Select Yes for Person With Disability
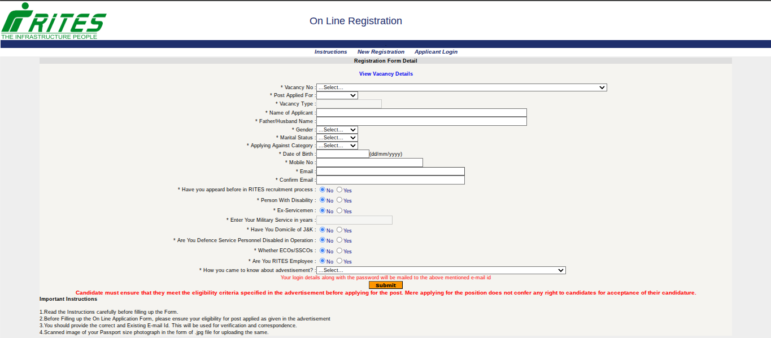Screen dimensions: 771x338 point(339,200)
